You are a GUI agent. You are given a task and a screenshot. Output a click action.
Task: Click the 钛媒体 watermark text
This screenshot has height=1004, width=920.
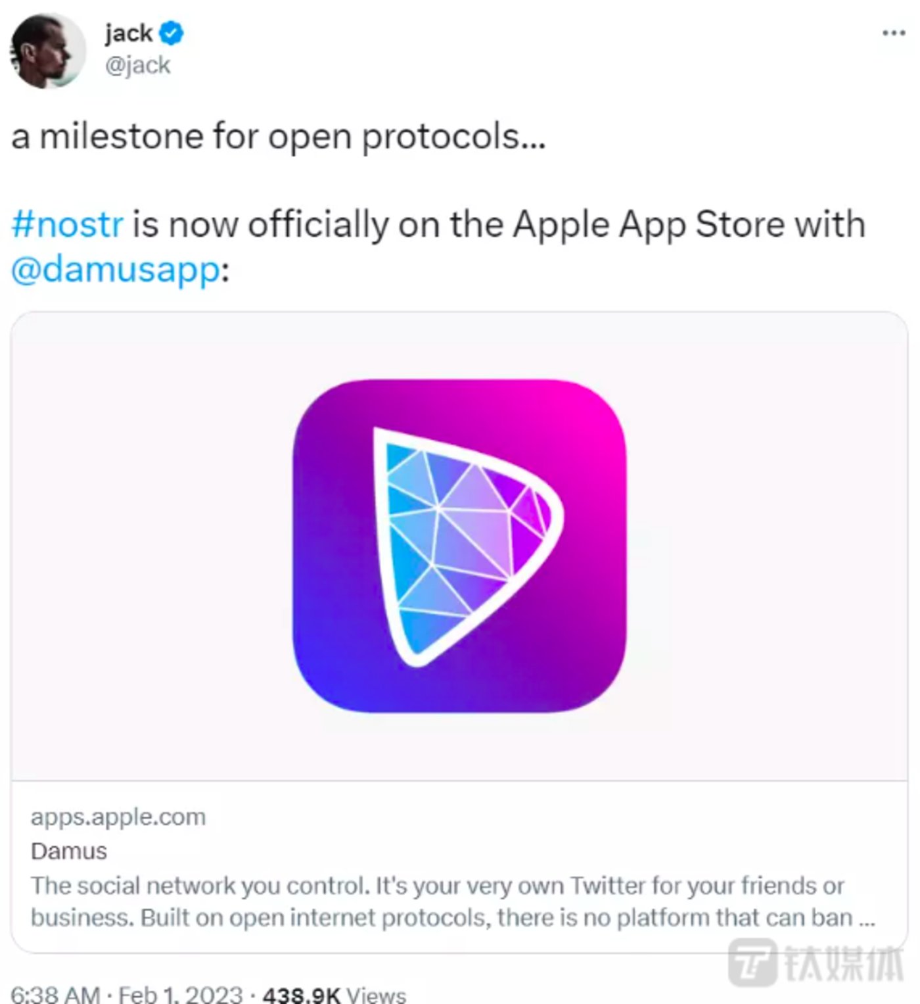coord(845,963)
